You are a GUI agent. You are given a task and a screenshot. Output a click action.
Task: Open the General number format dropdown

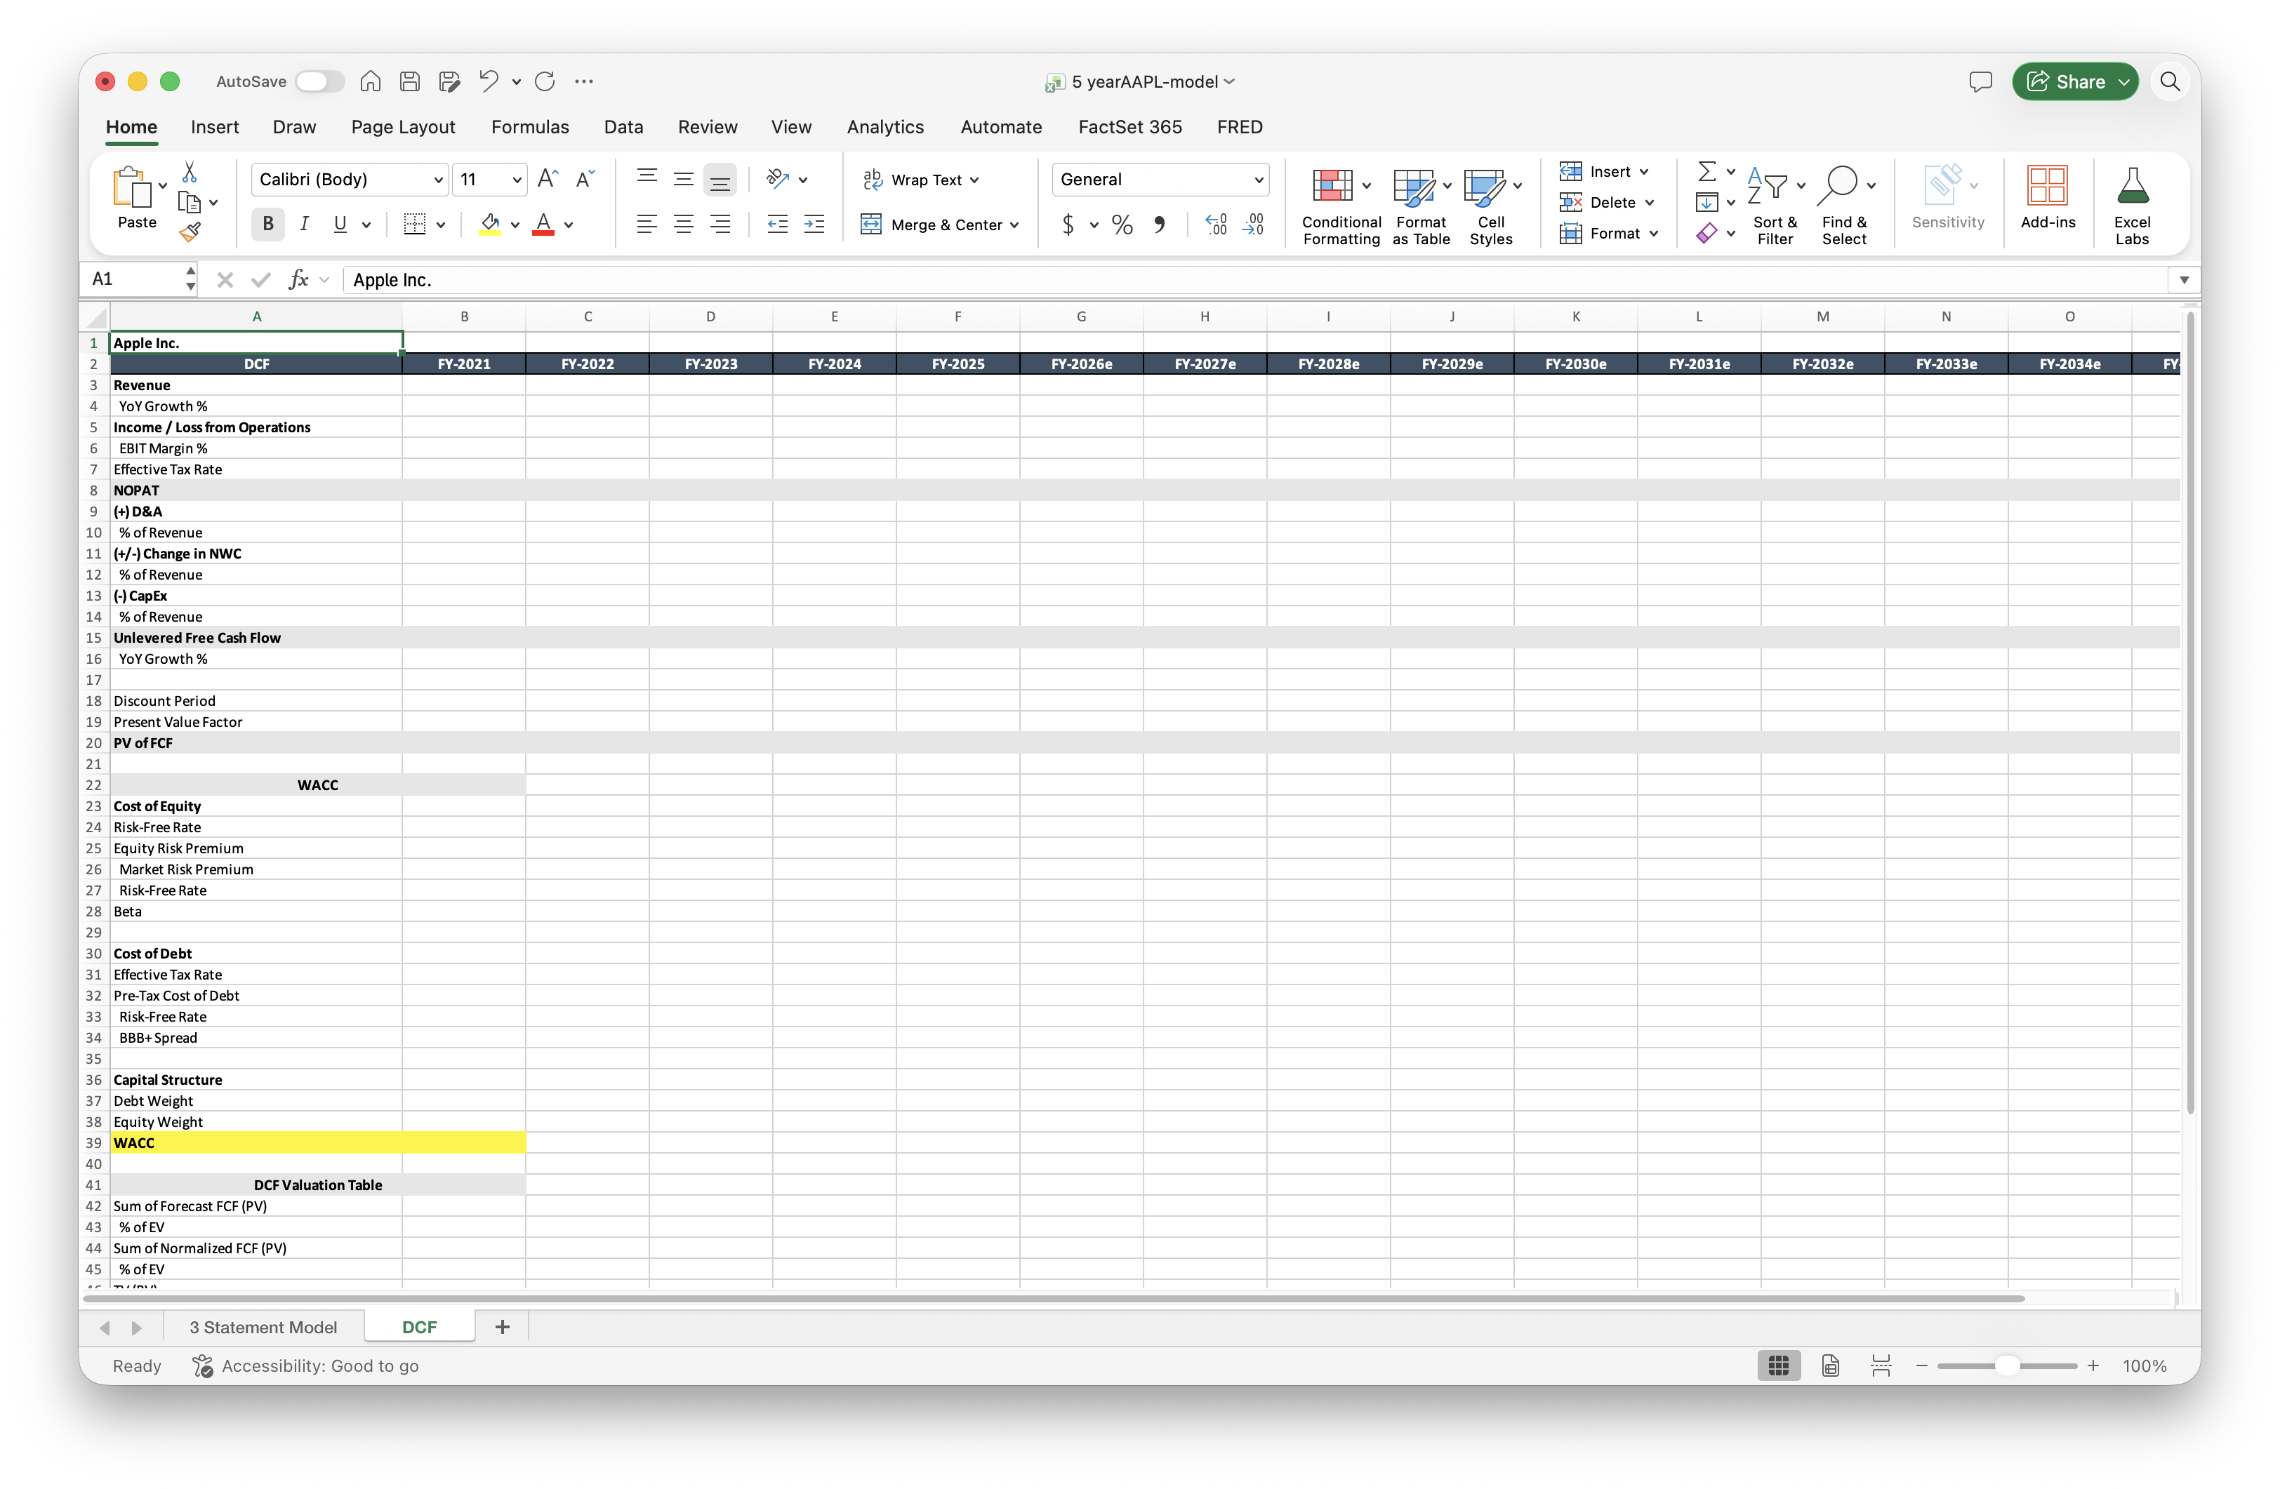(x=1258, y=179)
